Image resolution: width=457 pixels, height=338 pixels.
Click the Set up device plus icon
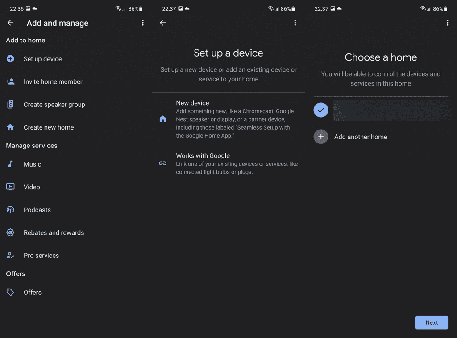click(x=10, y=58)
